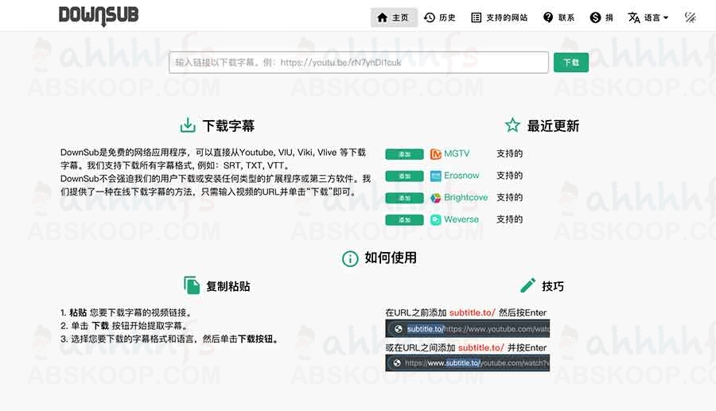Viewport: 716px width, 411px height.
Task: Click the Weverse site icon
Action: (436, 220)
